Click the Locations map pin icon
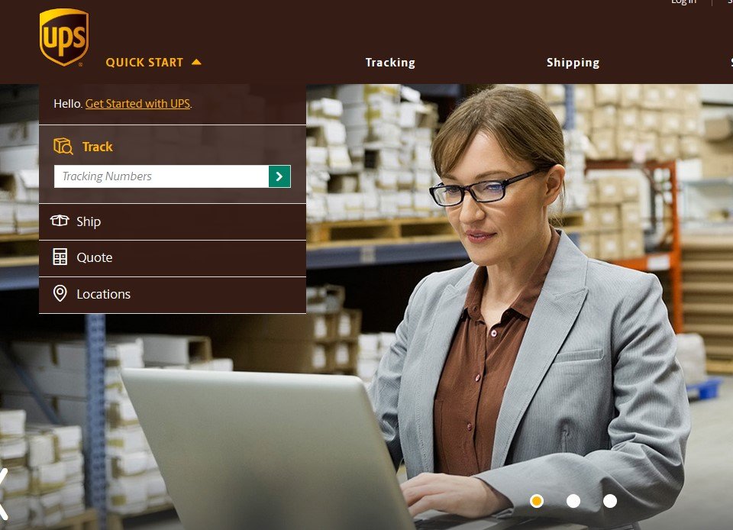Viewport: 733px width, 530px height. tap(60, 293)
